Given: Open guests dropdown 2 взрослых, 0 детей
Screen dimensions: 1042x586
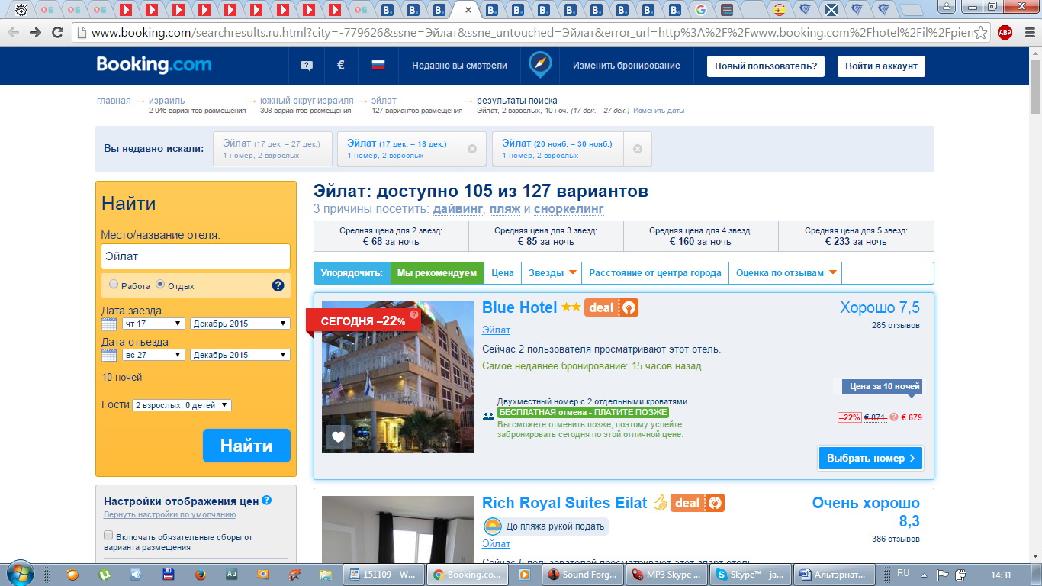Looking at the screenshot, I should [182, 405].
